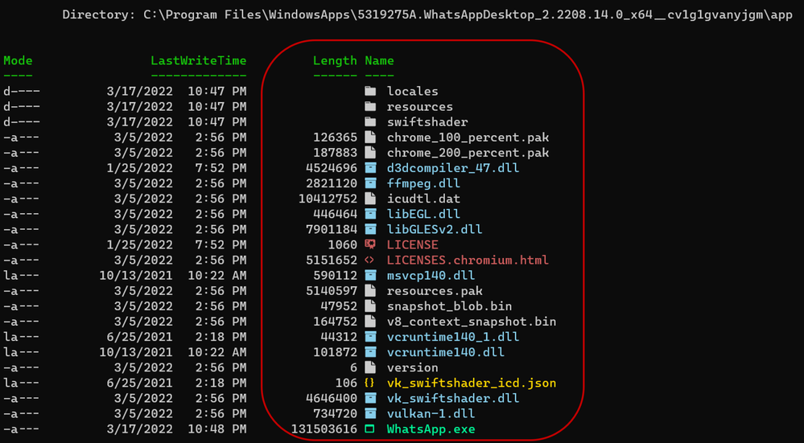This screenshot has height=443, width=804.
Task: Click the file icon beside resources.pak
Action: point(370,291)
